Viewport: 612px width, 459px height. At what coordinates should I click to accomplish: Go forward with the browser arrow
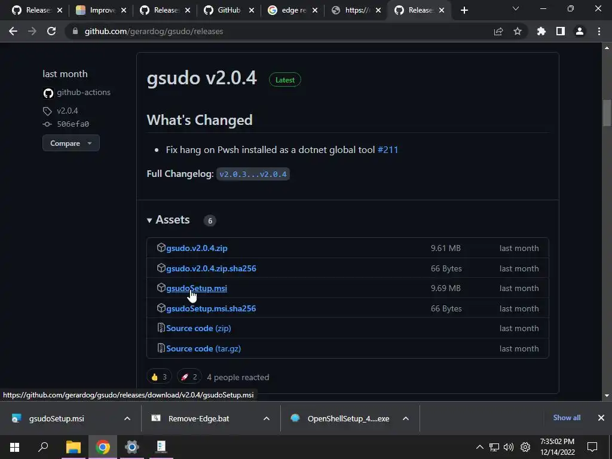pos(32,31)
